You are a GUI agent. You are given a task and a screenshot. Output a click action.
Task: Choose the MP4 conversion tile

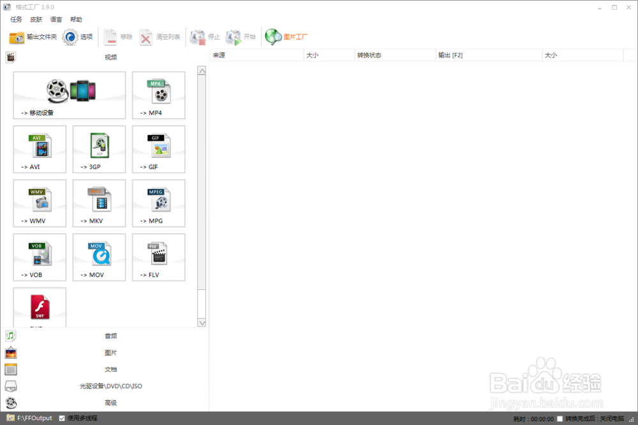tap(159, 96)
